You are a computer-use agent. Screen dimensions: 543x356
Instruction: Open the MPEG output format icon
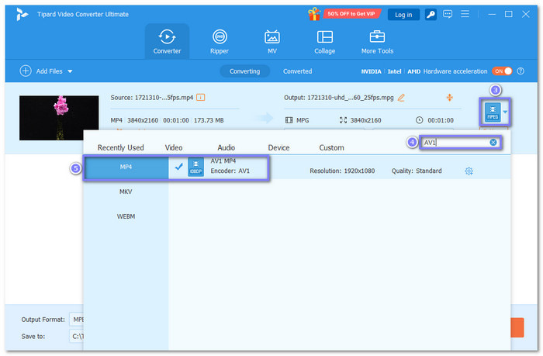point(493,112)
